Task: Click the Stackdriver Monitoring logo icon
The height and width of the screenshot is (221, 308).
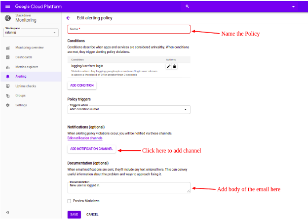Action: 8,18
